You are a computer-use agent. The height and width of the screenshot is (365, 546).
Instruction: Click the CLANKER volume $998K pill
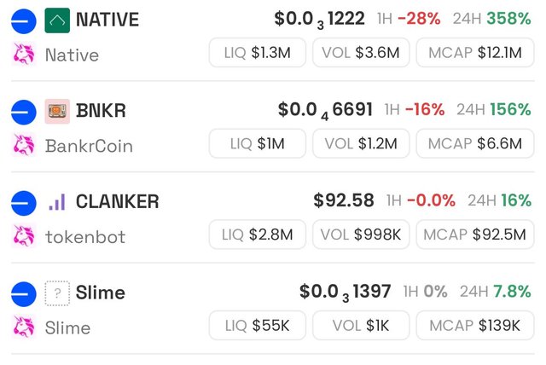pos(361,235)
